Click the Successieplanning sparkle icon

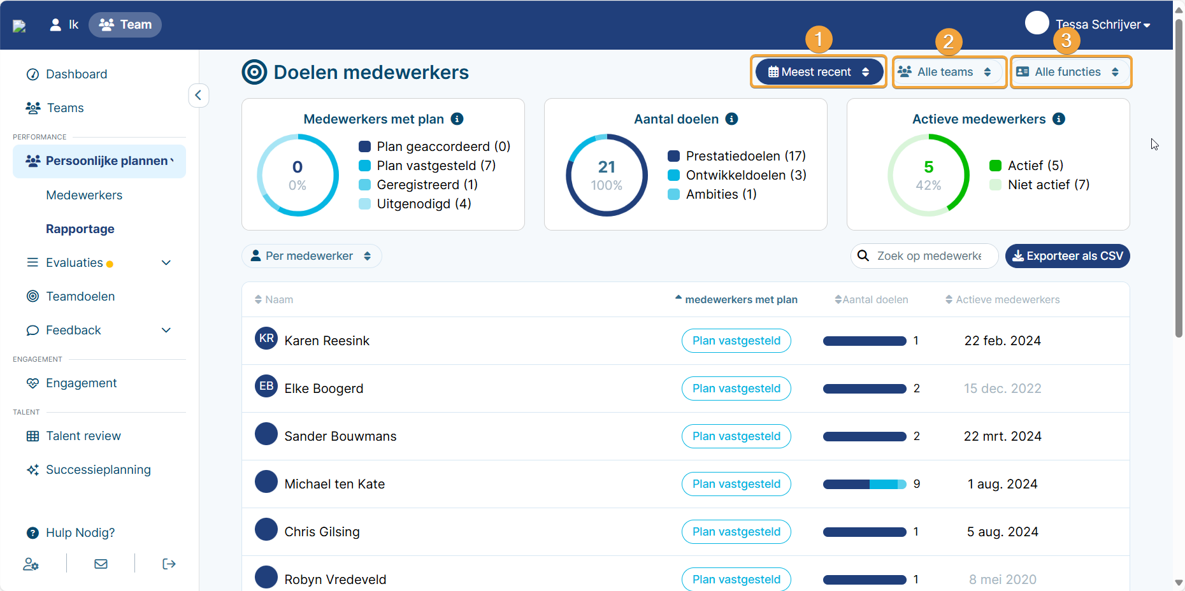pyautogui.click(x=32, y=470)
